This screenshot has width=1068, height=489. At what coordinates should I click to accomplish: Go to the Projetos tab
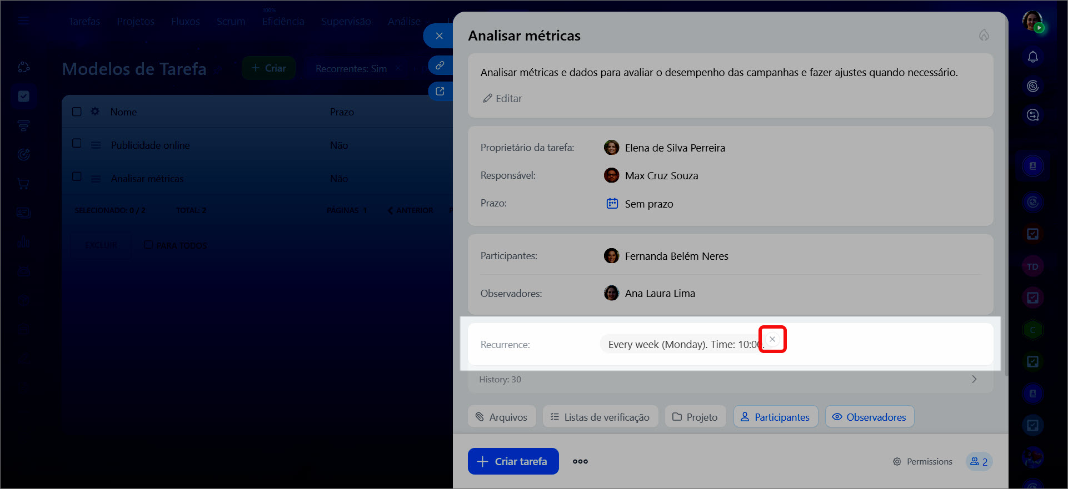136,22
